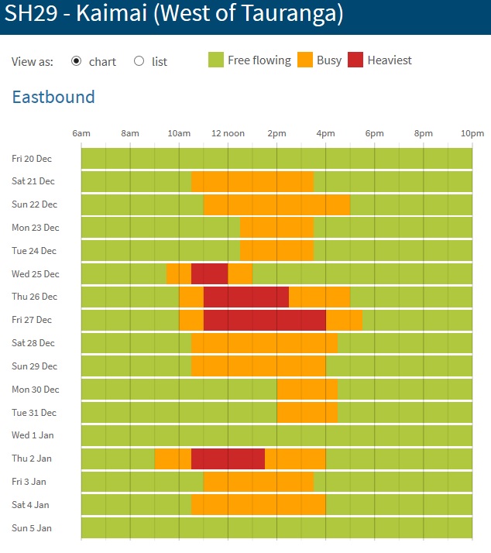Click red heaviest bar on Thu 2 Jan

(228, 459)
